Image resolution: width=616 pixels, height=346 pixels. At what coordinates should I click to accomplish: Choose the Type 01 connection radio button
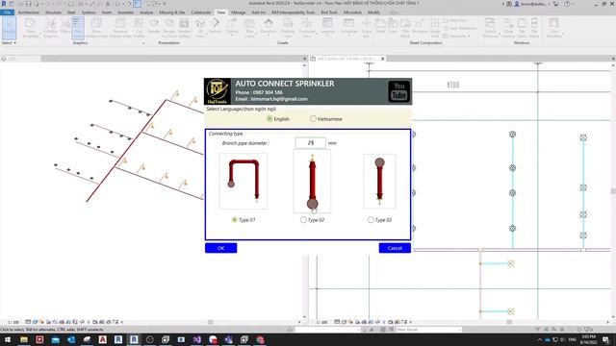(235, 220)
